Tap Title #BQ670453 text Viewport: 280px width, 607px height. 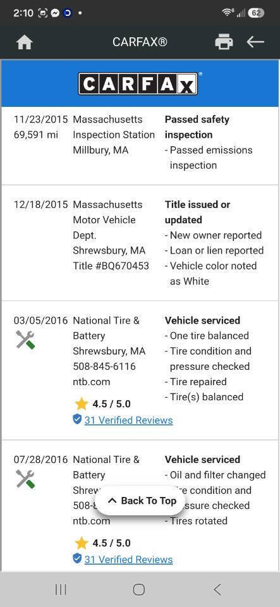pyautogui.click(x=111, y=266)
